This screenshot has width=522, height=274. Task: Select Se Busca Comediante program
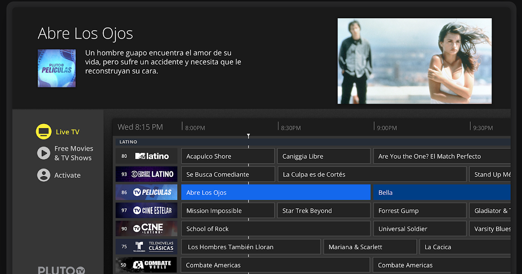click(228, 174)
